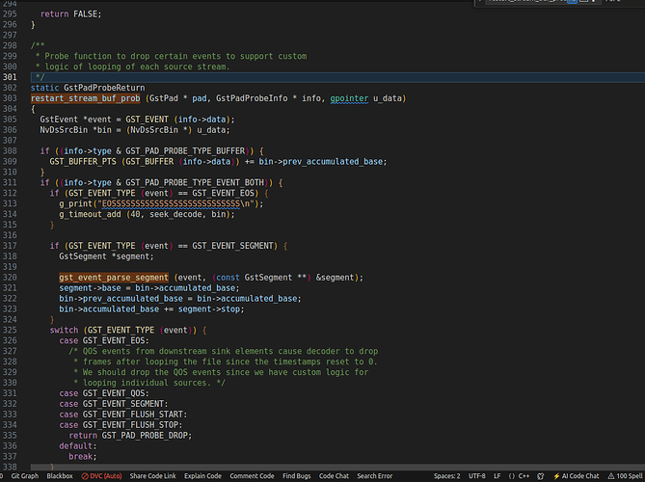645x482 pixels.
Task: Open AI Code Chat lightning item
Action: point(576,476)
